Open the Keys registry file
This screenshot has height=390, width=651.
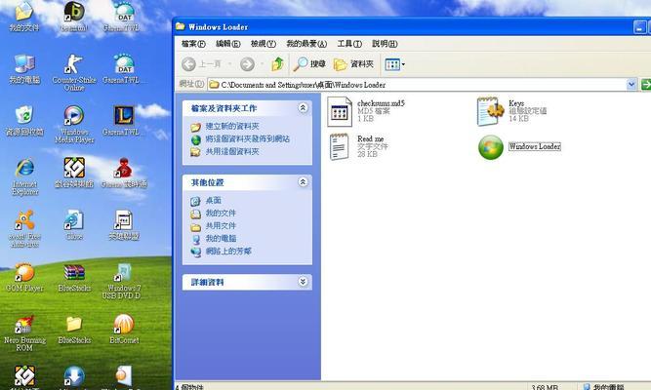511,111
